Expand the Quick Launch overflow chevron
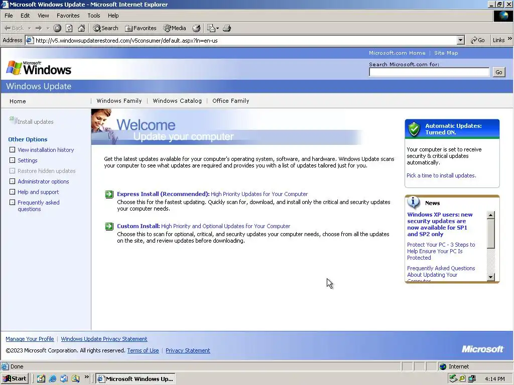 pos(86,377)
